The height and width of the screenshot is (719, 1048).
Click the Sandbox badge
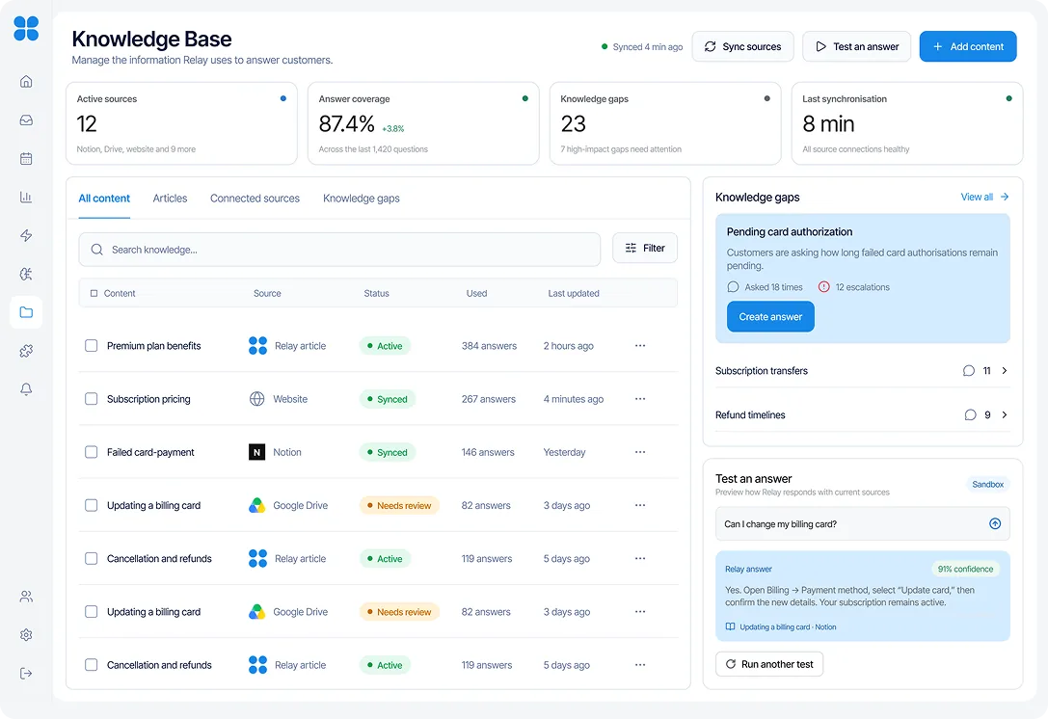point(988,485)
